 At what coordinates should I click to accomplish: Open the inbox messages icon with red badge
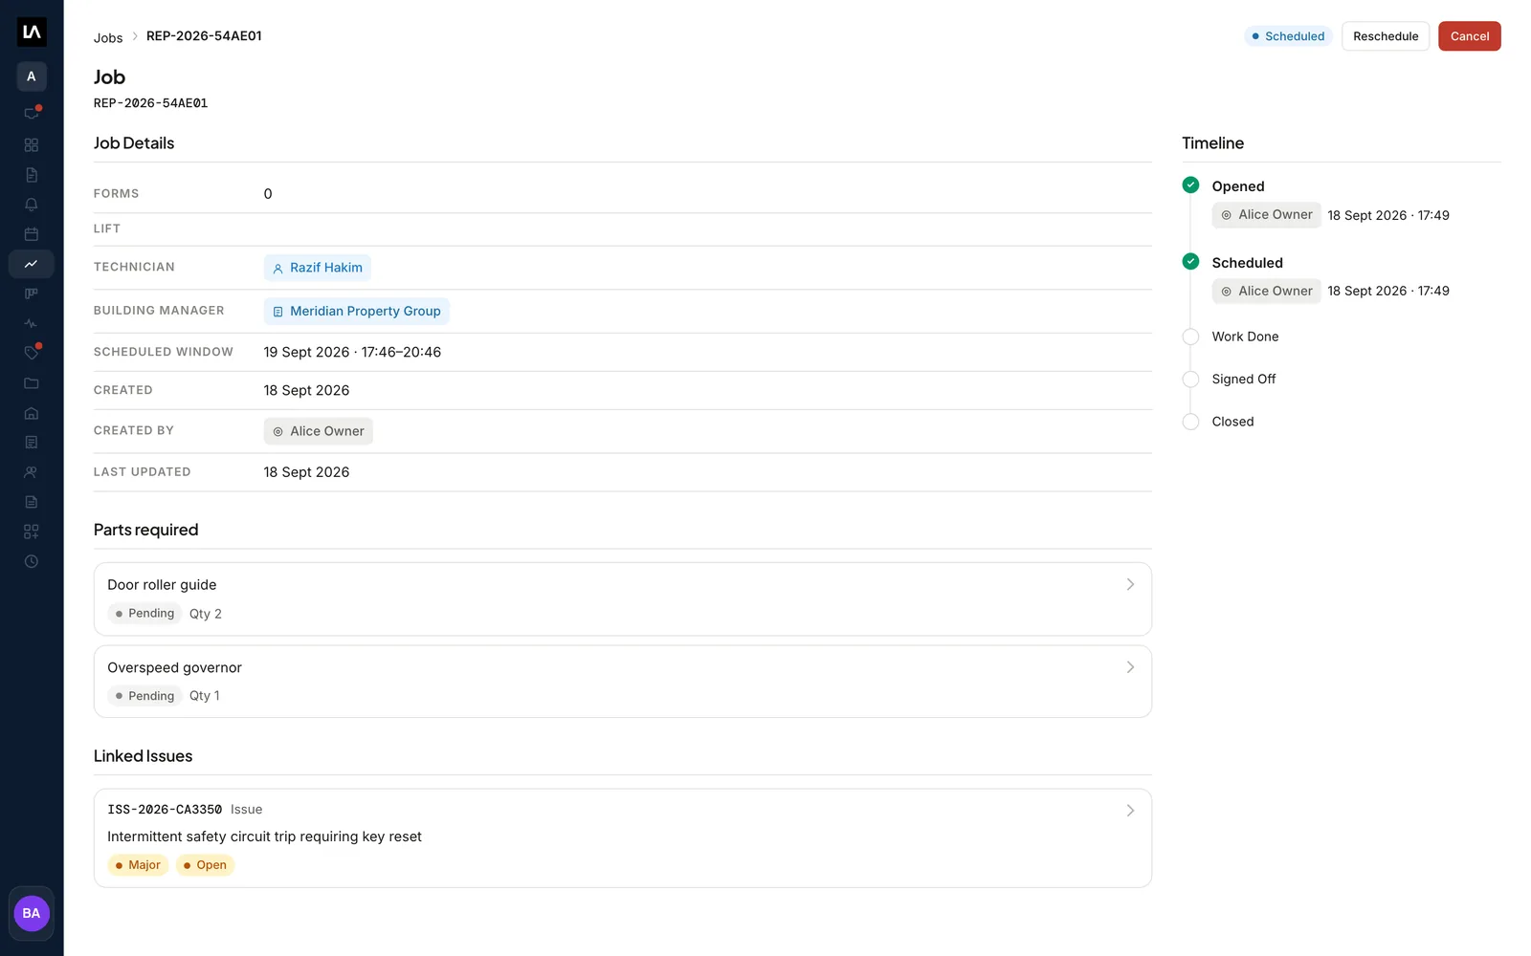(x=32, y=113)
